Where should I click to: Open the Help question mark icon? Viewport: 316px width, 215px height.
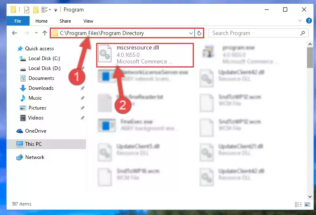tap(309, 21)
